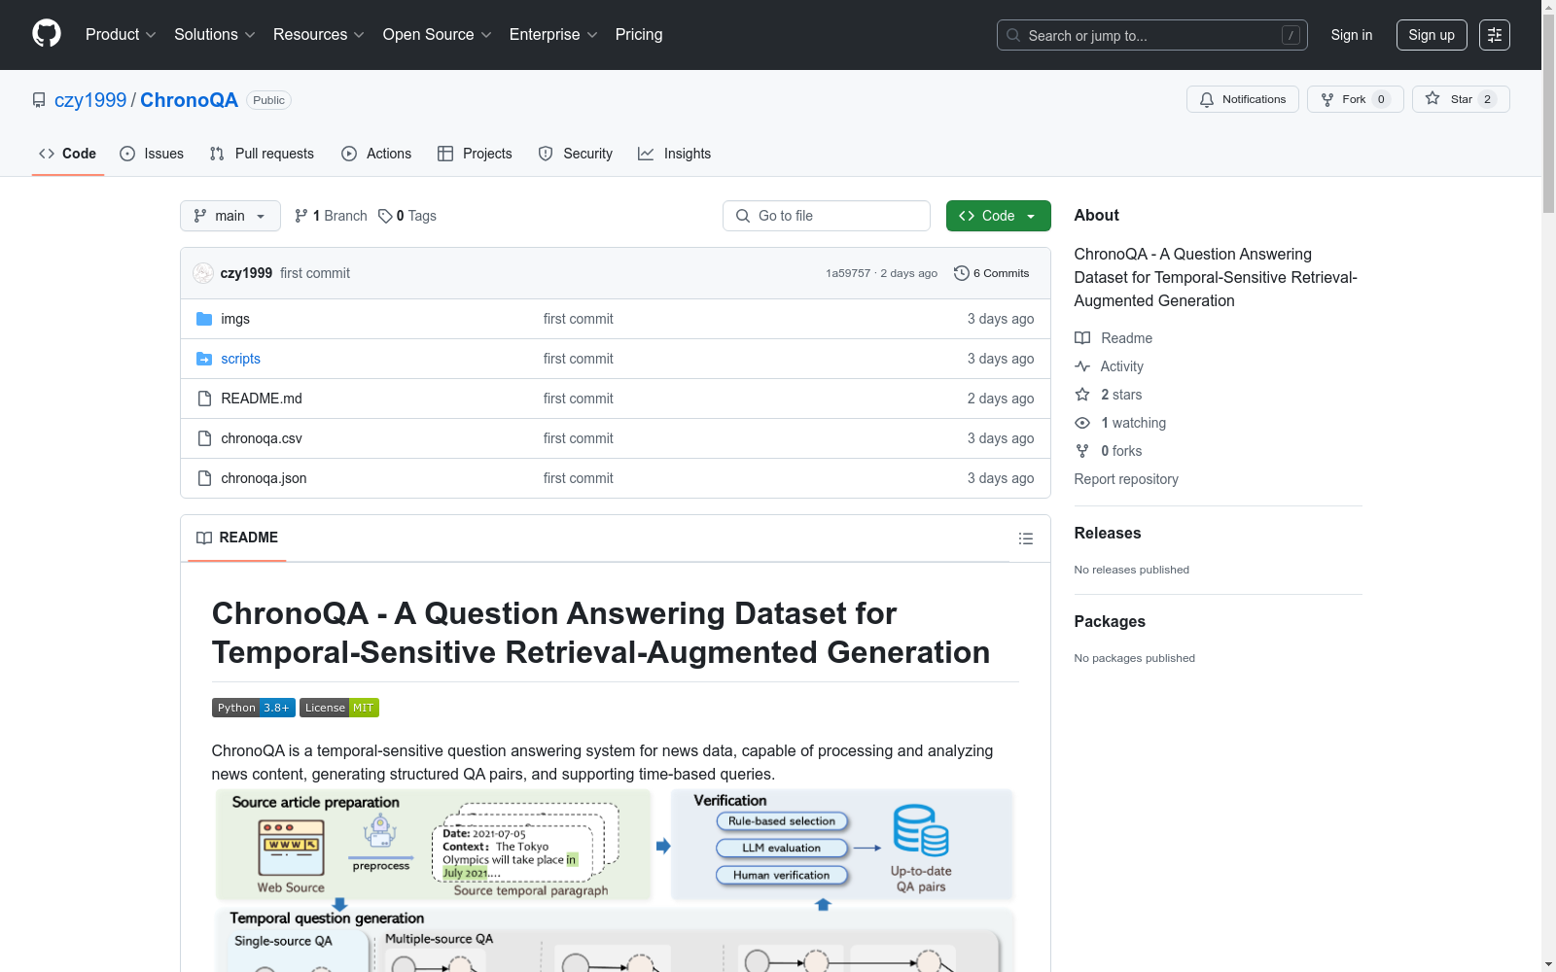Click the star icon next to 2 stars
Screen dimensions: 1556x972
click(1082, 395)
